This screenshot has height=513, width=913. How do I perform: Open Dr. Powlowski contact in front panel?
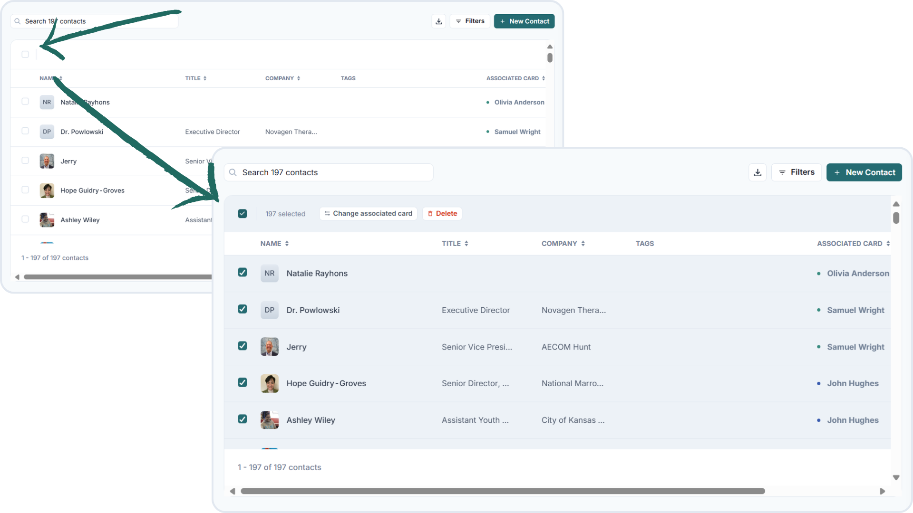click(313, 310)
